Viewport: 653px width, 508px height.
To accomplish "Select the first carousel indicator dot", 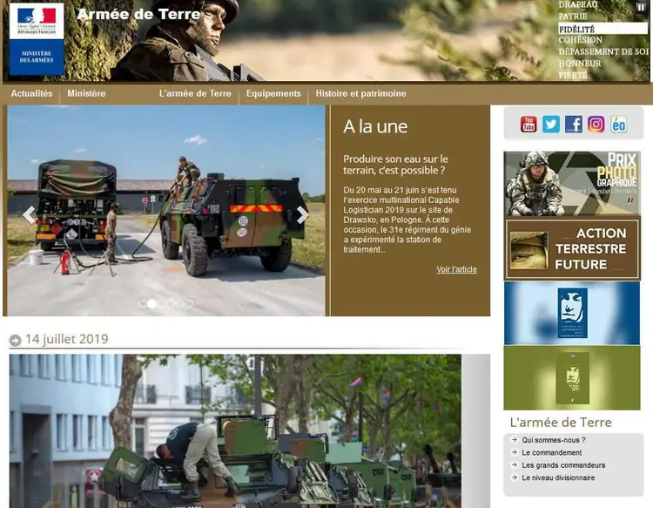I will pyautogui.click(x=142, y=304).
